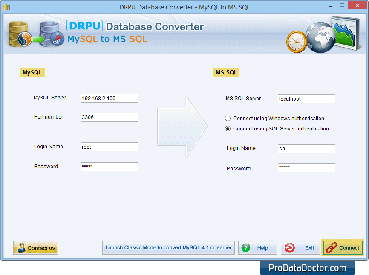Click the Database Converter banner title
Screen dimensions: 369x275
pos(155,26)
